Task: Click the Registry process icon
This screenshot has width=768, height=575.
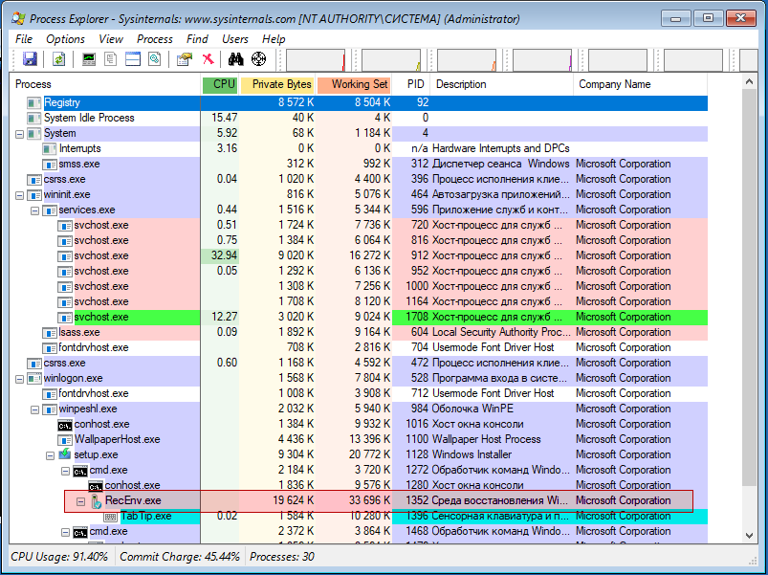Action: [33, 103]
